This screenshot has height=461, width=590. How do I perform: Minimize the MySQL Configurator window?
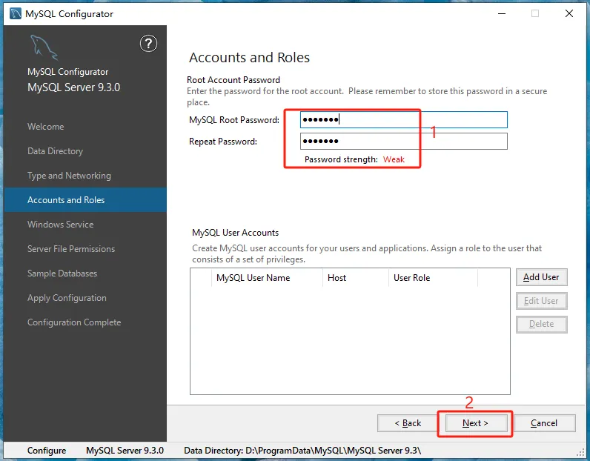pyautogui.click(x=502, y=13)
